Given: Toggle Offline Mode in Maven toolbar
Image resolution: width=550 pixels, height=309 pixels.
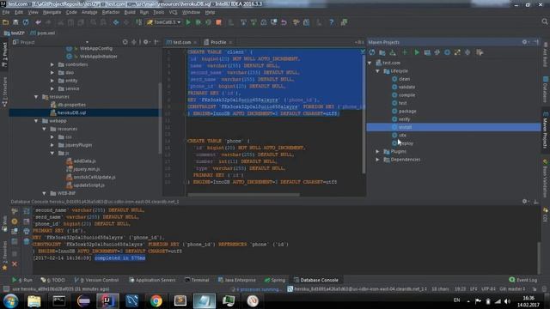Looking at the screenshot, I should tap(437, 52).
